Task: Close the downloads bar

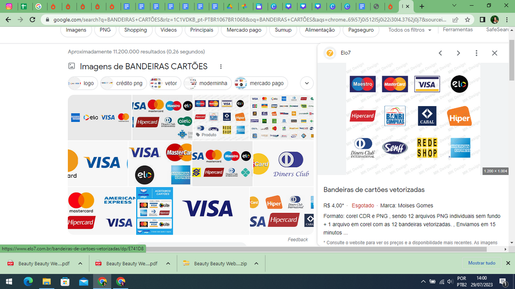Action: pyautogui.click(x=508, y=263)
